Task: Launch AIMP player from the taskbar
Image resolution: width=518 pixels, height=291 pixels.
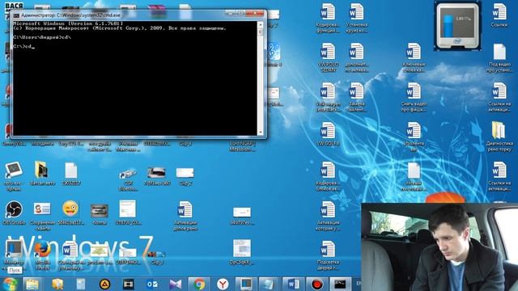Action: coord(104,284)
